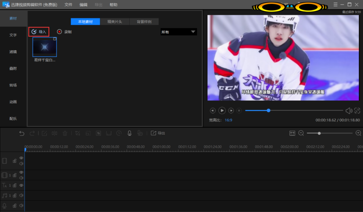Click the preview volume speaker icon
363x212 pixels.
point(349,111)
